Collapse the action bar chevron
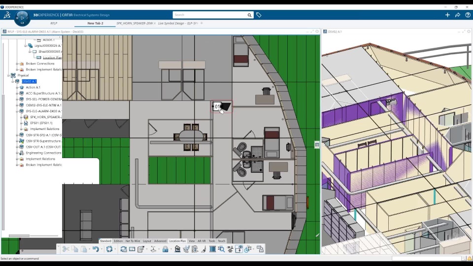Image resolution: width=473 pixels, height=266 pixels. point(58,246)
